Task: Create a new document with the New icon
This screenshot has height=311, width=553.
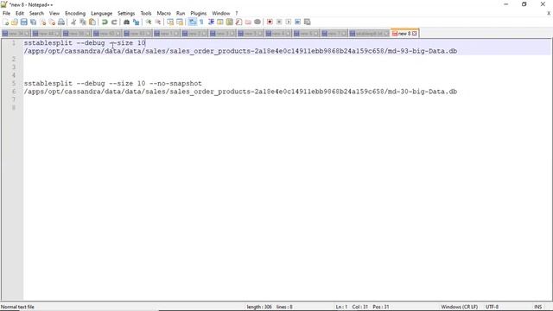Action: tap(5, 22)
